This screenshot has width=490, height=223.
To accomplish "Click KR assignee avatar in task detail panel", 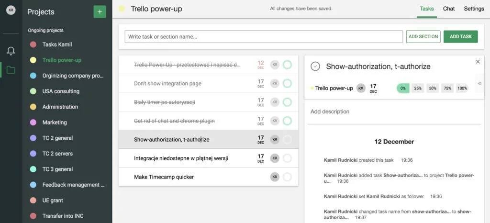I will coord(361,88).
